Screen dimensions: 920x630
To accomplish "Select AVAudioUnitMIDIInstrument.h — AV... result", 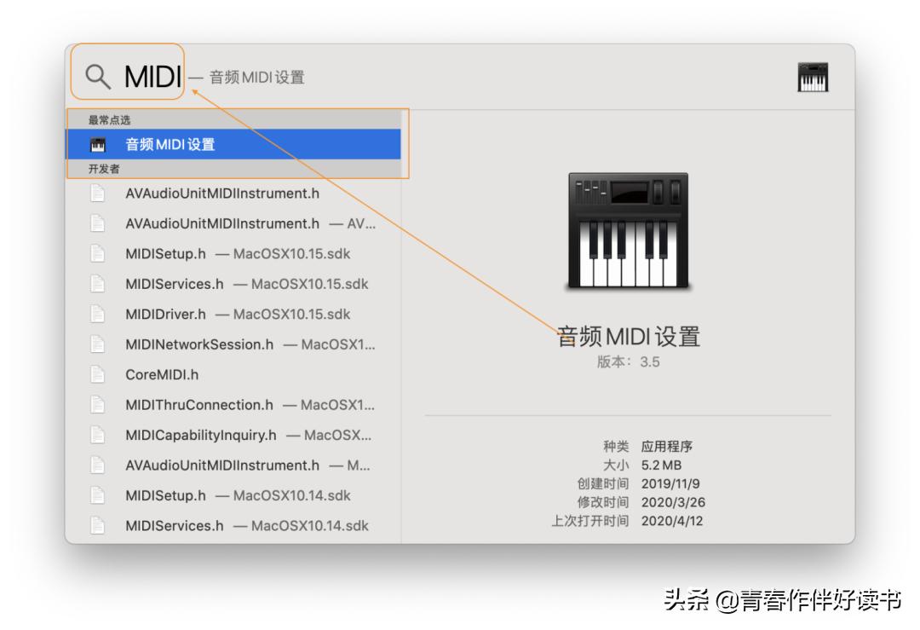I will tap(233, 223).
